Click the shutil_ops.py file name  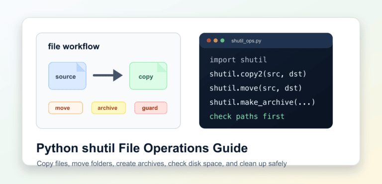click(x=246, y=41)
